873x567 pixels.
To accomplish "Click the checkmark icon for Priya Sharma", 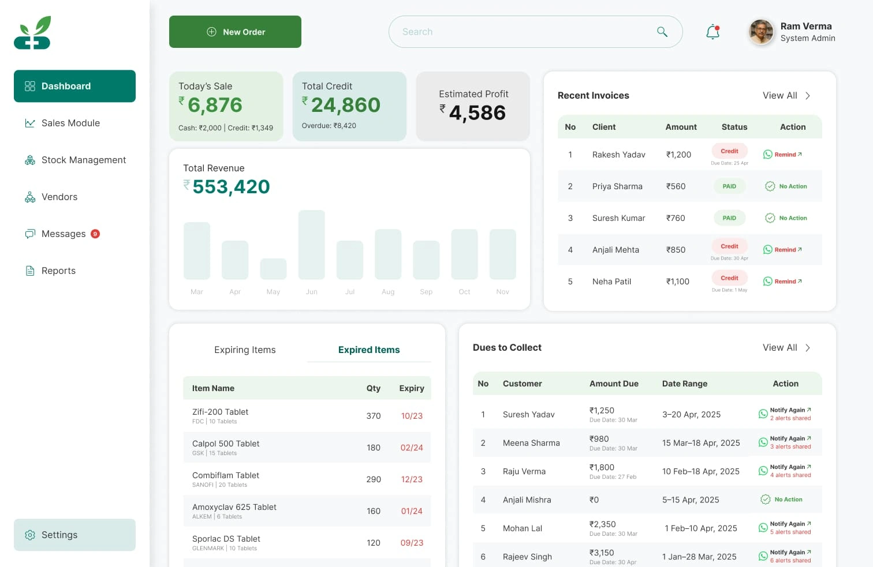I will [x=770, y=186].
